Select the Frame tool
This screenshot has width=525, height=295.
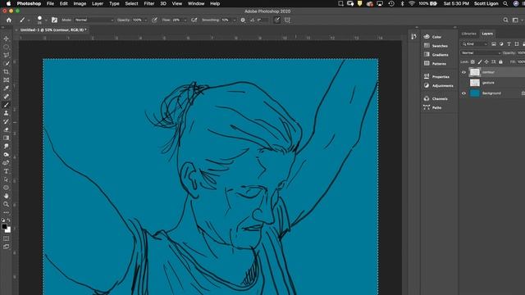pyautogui.click(x=6, y=80)
